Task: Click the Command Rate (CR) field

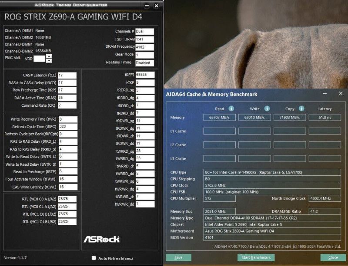Action: pos(67,105)
